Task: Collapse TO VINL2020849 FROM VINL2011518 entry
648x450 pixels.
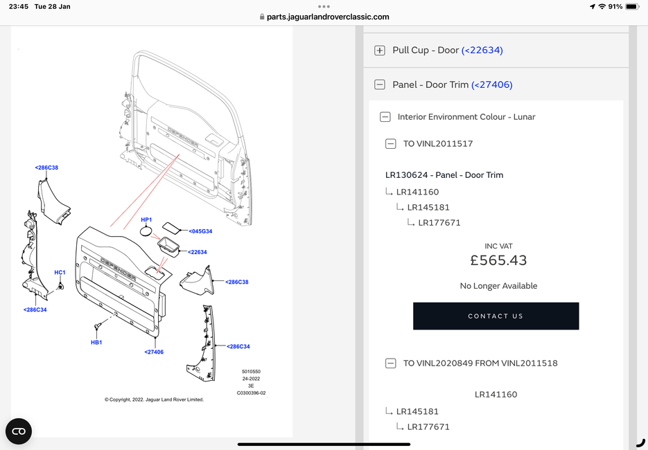Action: [x=391, y=363]
